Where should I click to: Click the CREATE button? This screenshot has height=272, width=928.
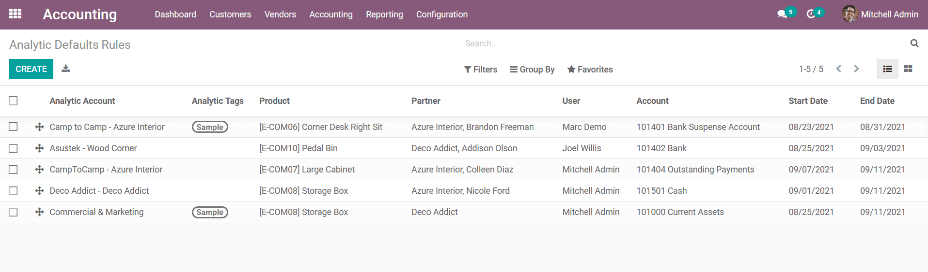tap(31, 69)
